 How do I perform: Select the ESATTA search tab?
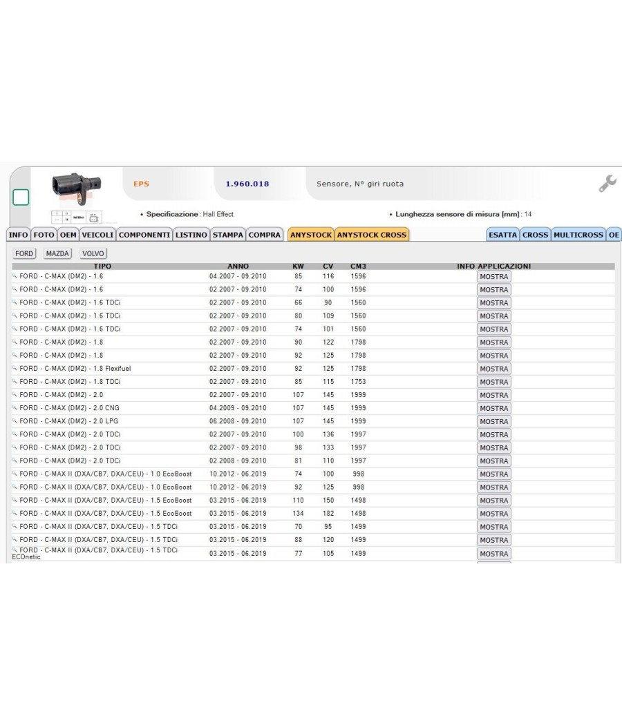(502, 235)
